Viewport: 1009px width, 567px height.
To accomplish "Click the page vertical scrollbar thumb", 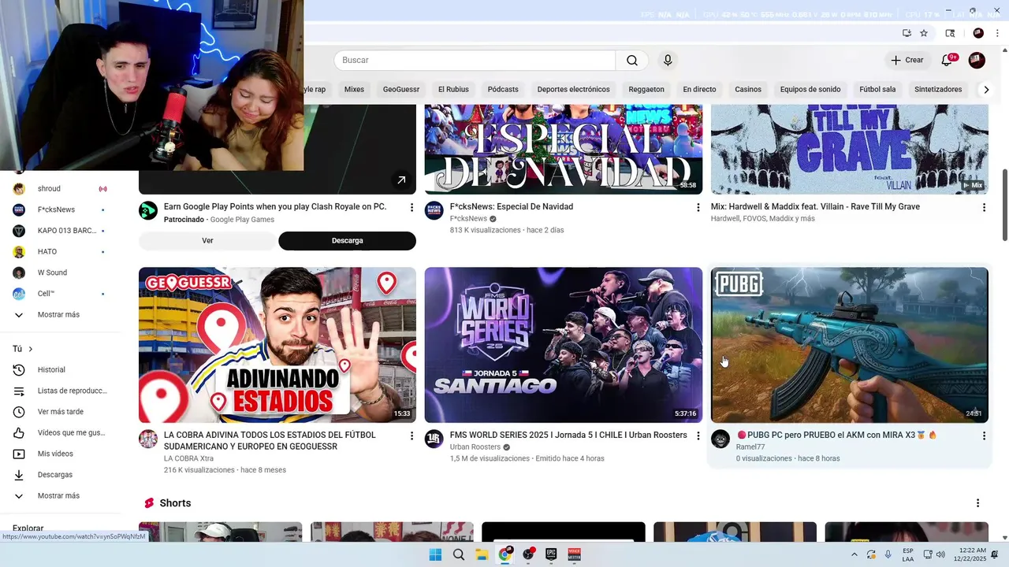I will coord(1004,205).
